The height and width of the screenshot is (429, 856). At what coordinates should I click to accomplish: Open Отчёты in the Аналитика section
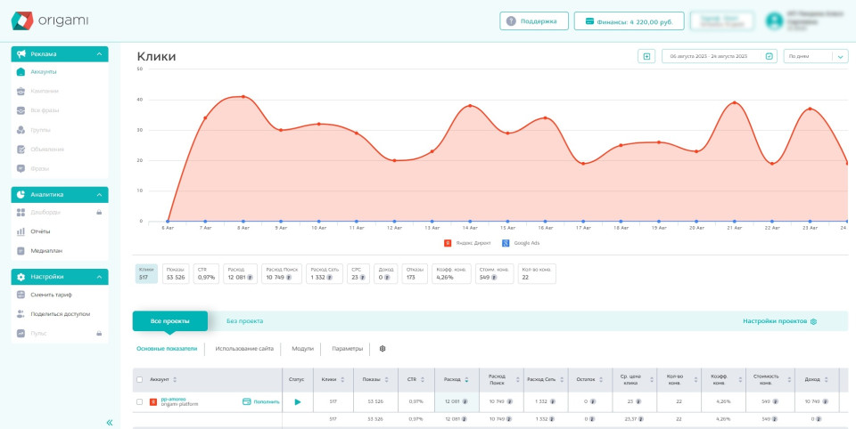pyautogui.click(x=42, y=231)
